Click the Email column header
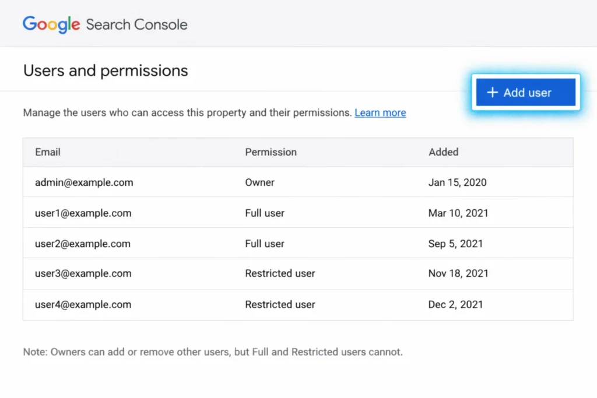 (47, 152)
